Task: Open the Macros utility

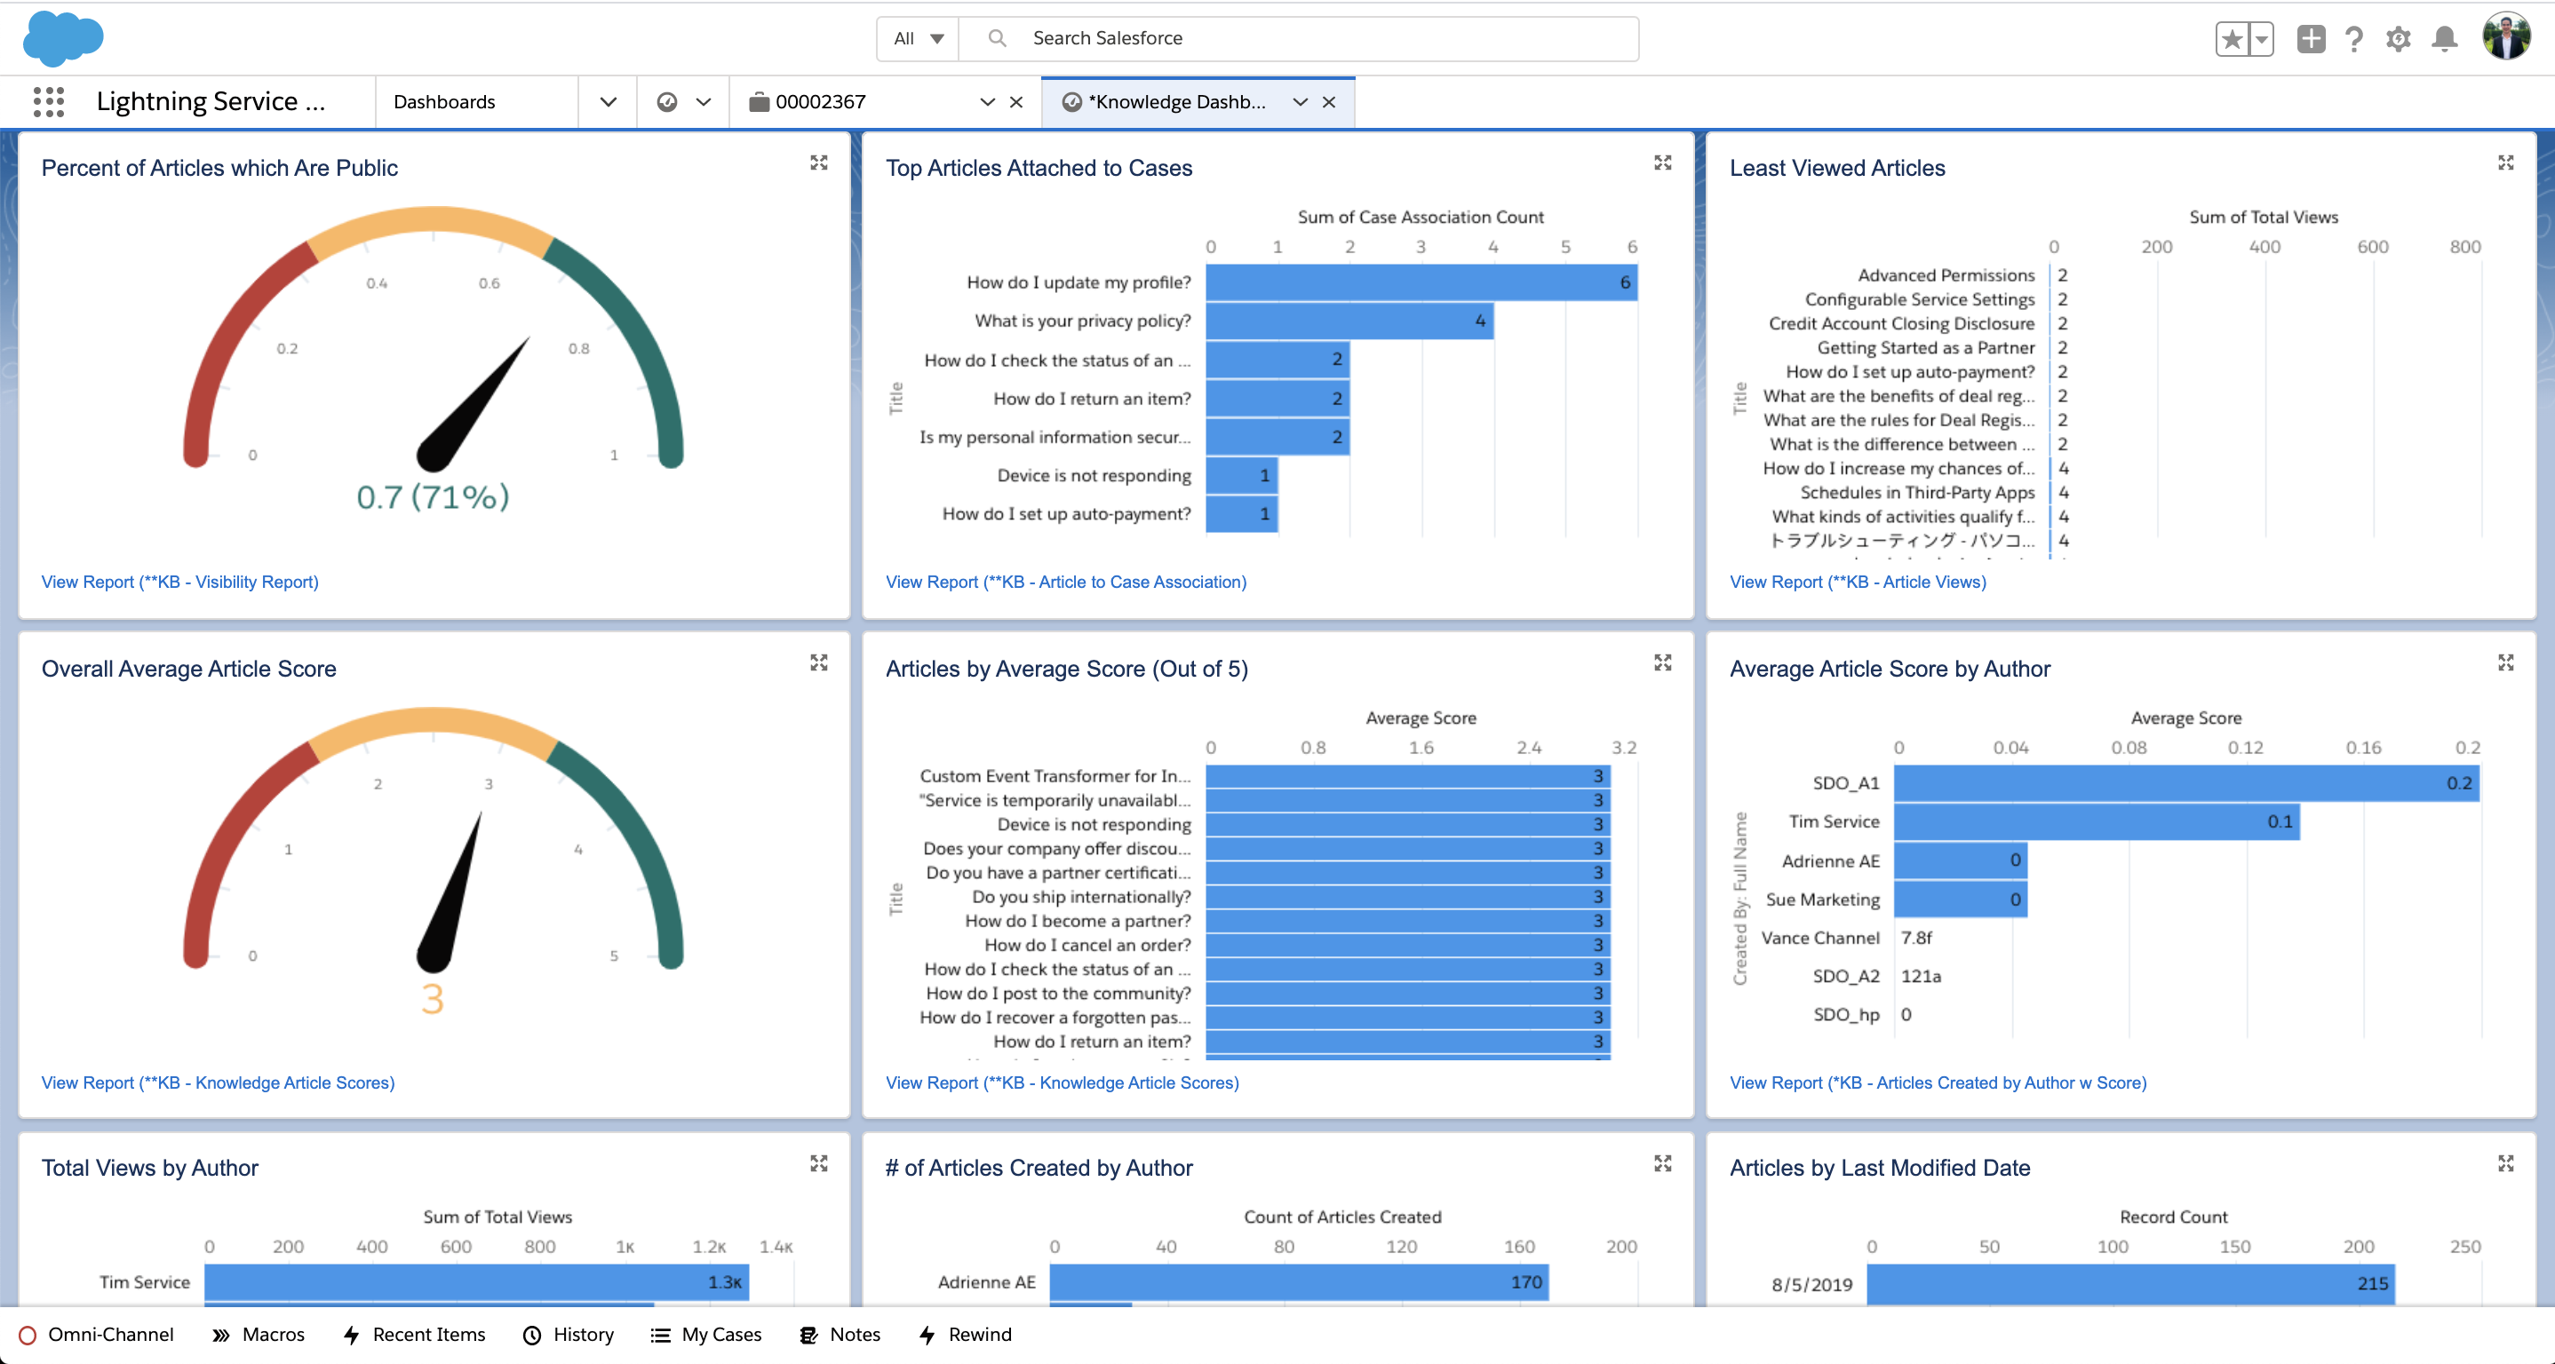Action: (x=259, y=1335)
